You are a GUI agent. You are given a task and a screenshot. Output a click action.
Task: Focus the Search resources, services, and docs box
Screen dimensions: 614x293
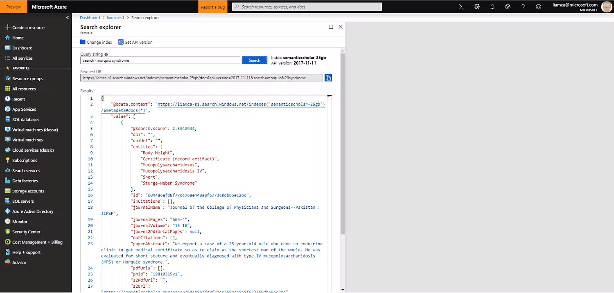(x=307, y=7)
